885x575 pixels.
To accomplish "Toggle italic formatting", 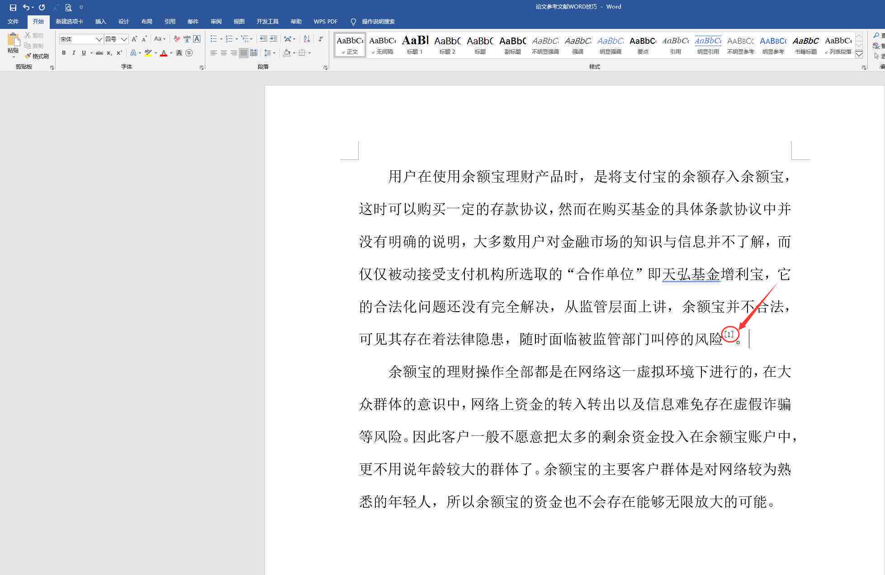I will pyautogui.click(x=74, y=53).
